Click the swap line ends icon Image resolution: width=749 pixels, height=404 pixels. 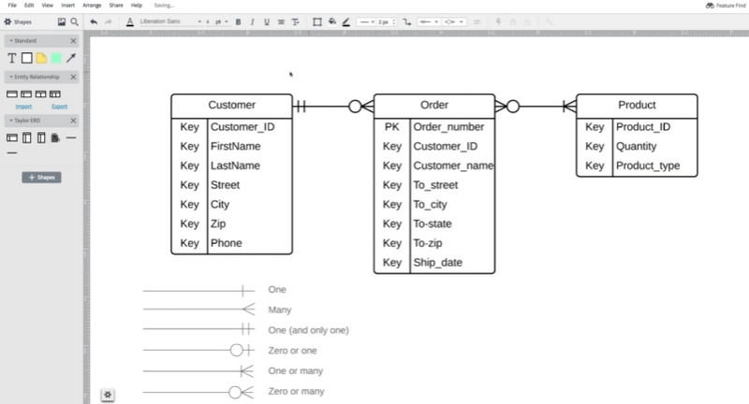tap(477, 22)
